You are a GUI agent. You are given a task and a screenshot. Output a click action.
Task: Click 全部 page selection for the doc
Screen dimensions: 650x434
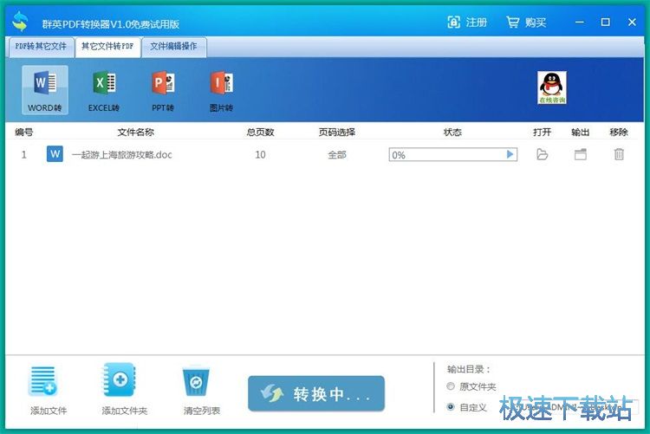click(337, 154)
